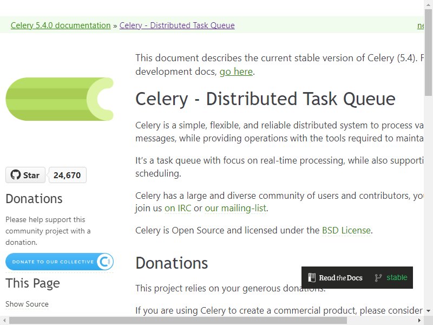Follow the 'go here' development docs link

click(x=236, y=71)
